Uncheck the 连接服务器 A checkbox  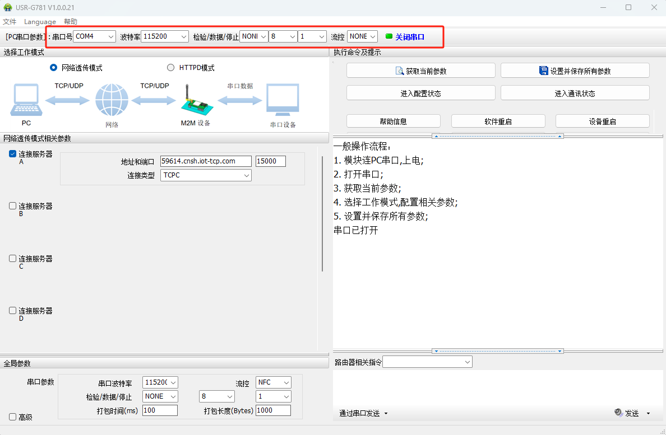[13, 154]
